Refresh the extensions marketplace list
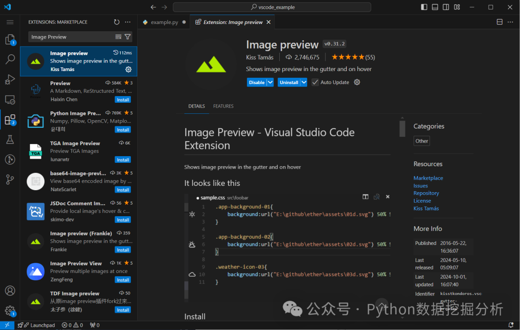The width and height of the screenshot is (520, 330). (117, 22)
